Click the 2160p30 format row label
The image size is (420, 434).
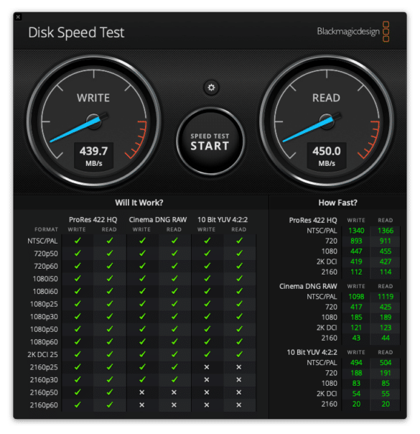44,379
